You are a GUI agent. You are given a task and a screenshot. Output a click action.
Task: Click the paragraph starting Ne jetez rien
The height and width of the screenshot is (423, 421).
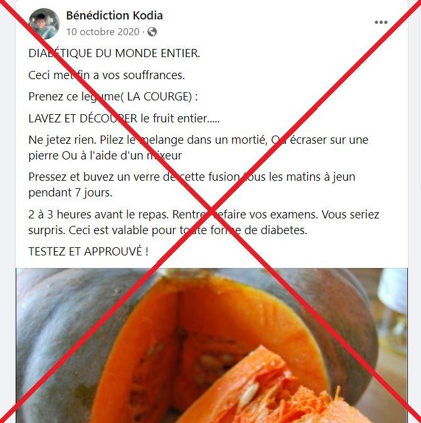[198, 147]
